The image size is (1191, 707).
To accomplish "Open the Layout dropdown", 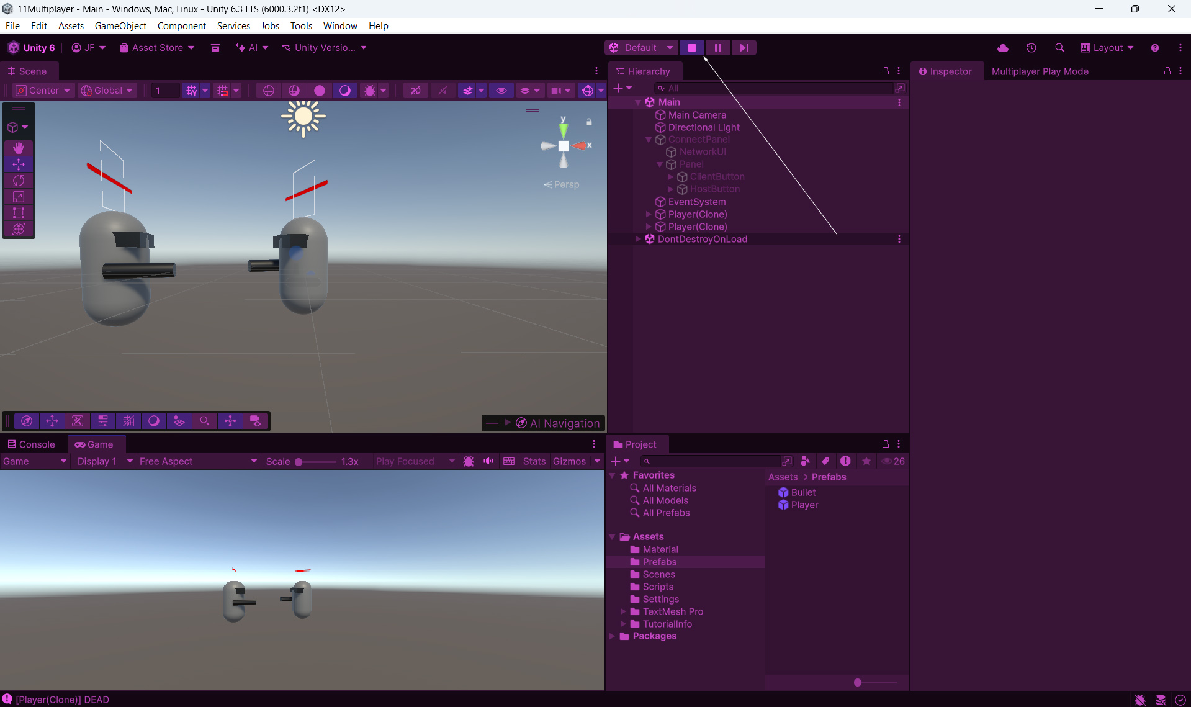I will pyautogui.click(x=1107, y=48).
